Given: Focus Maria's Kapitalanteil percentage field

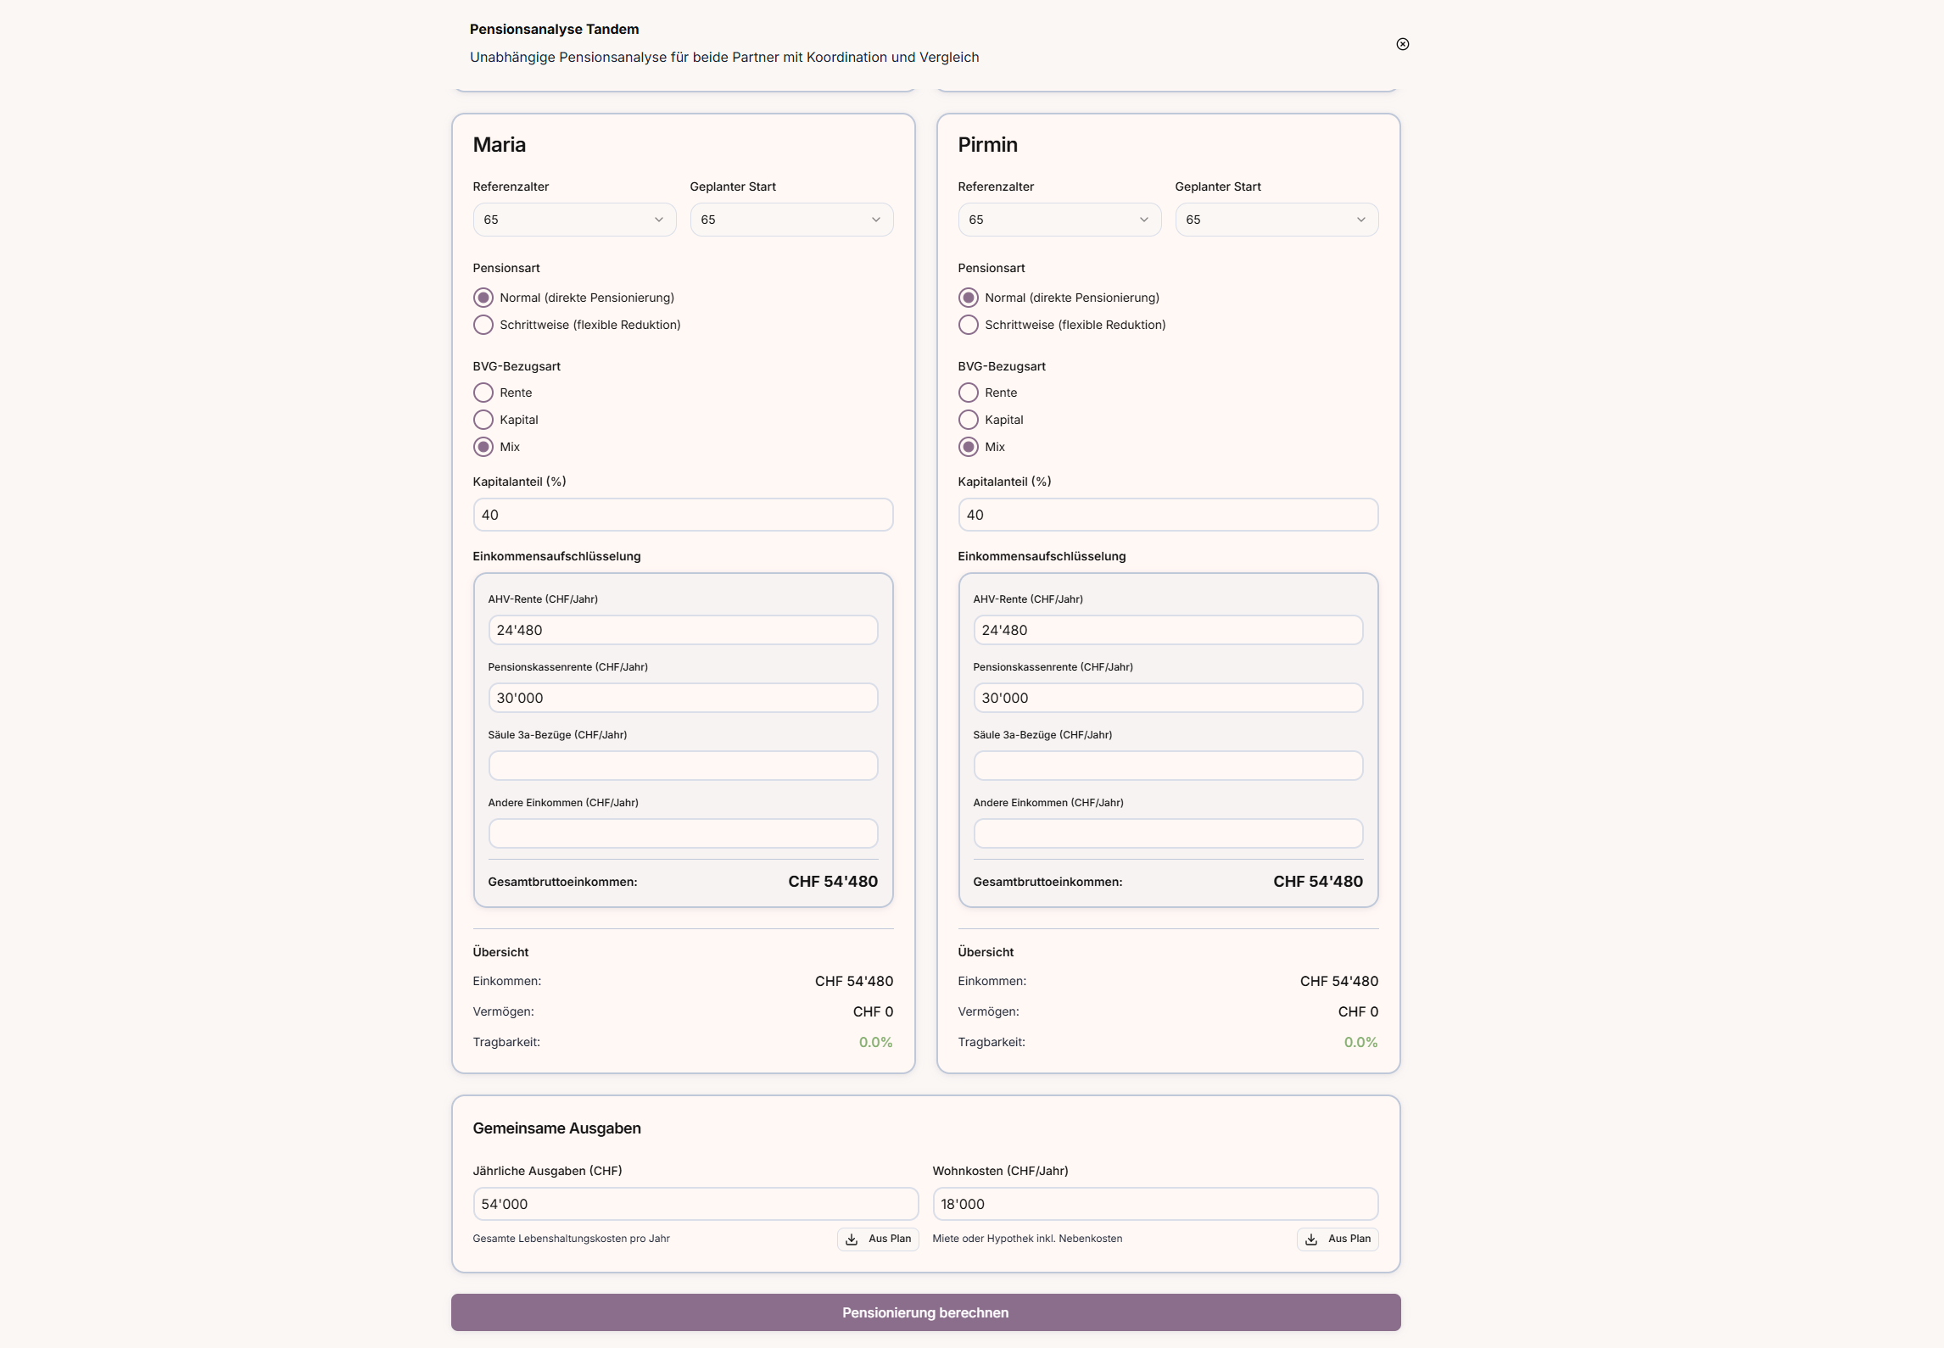Looking at the screenshot, I should [683, 515].
